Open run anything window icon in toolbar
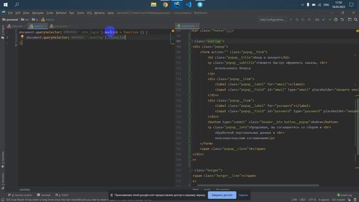Screen dimensions: 359x202 349,20
